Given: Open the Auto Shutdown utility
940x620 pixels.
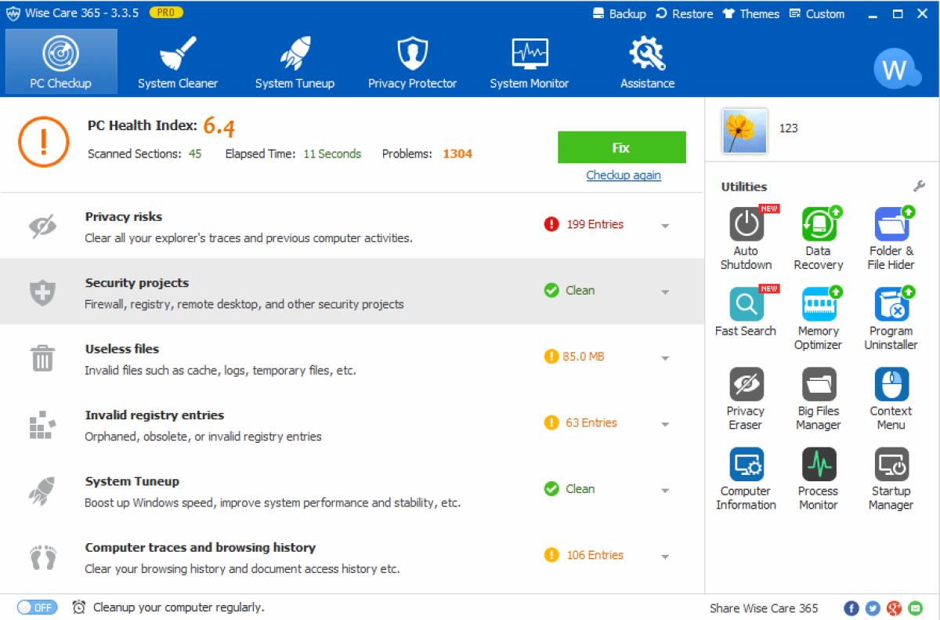Looking at the screenshot, I should point(746,223).
